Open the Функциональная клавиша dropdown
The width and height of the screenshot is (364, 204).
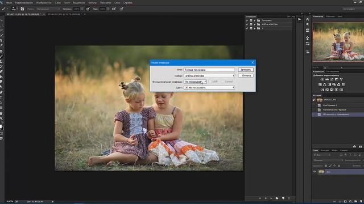click(x=195, y=82)
